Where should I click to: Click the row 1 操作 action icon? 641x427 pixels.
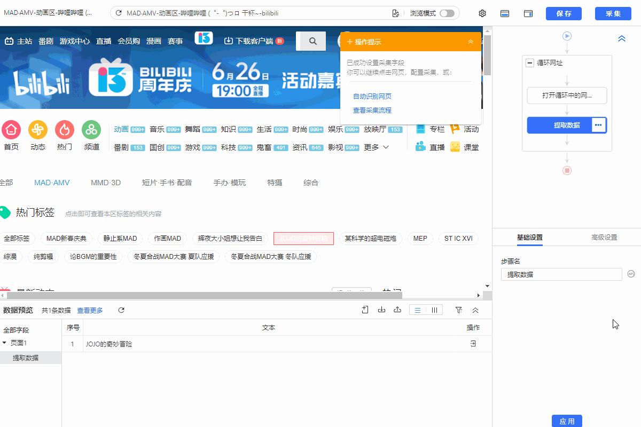click(x=473, y=344)
